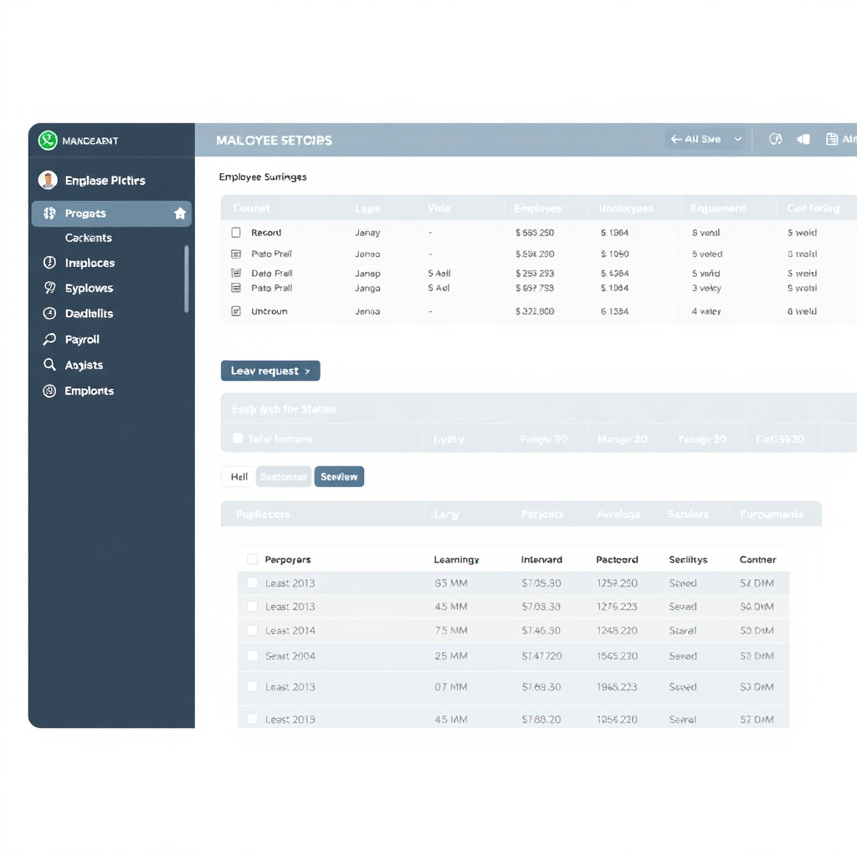Screen dimensions: 857x857
Task: Switch to the Seeview tab
Action: pos(339,477)
